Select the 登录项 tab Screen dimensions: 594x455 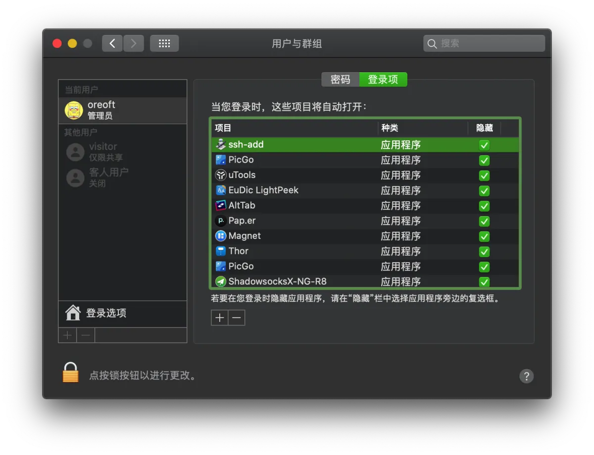pyautogui.click(x=383, y=80)
